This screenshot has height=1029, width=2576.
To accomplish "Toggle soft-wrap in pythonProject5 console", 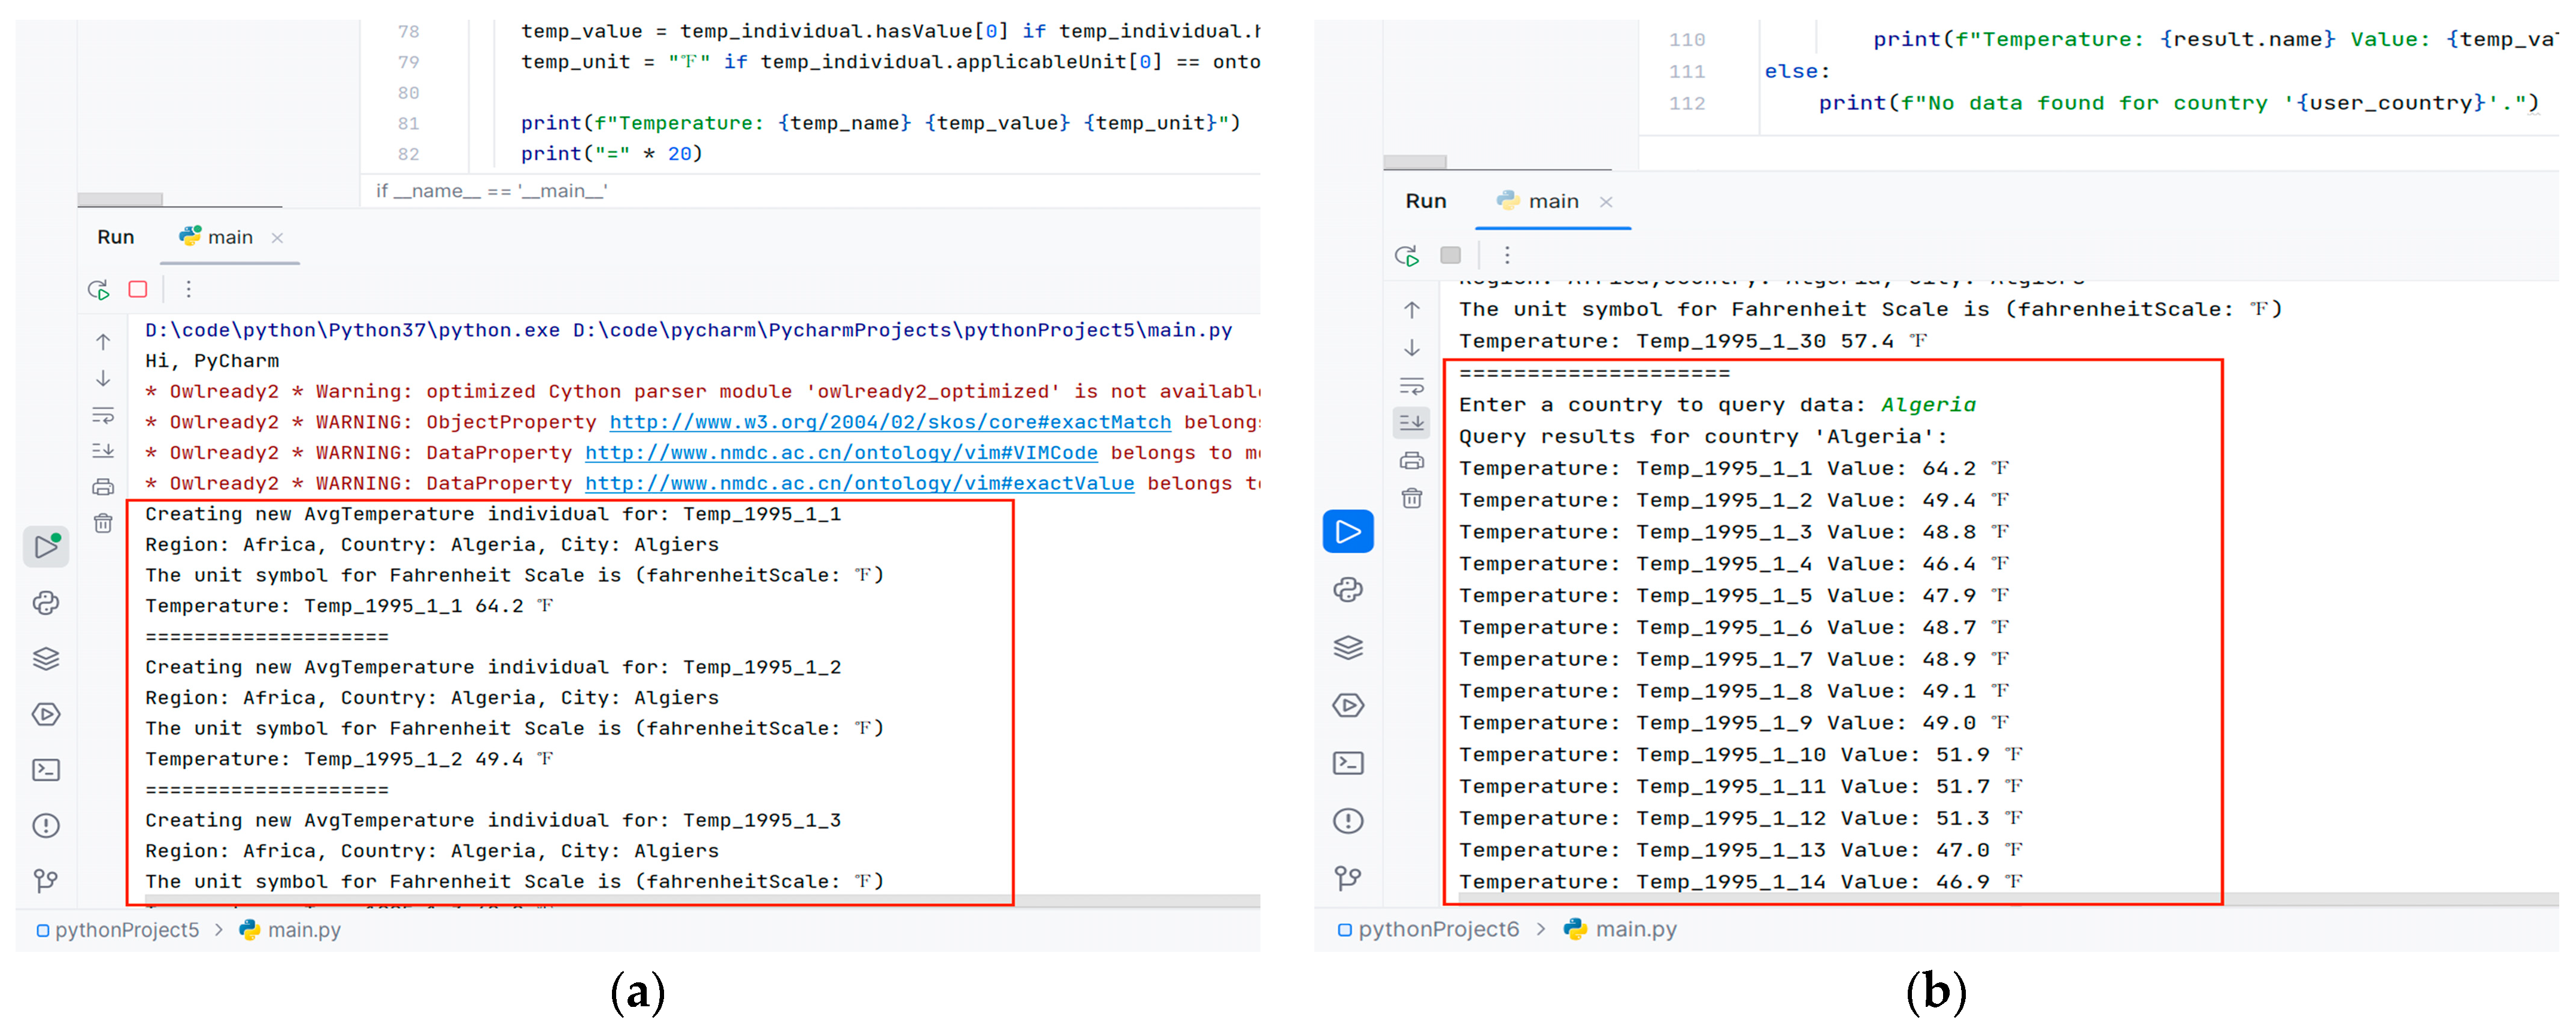I will [x=103, y=415].
